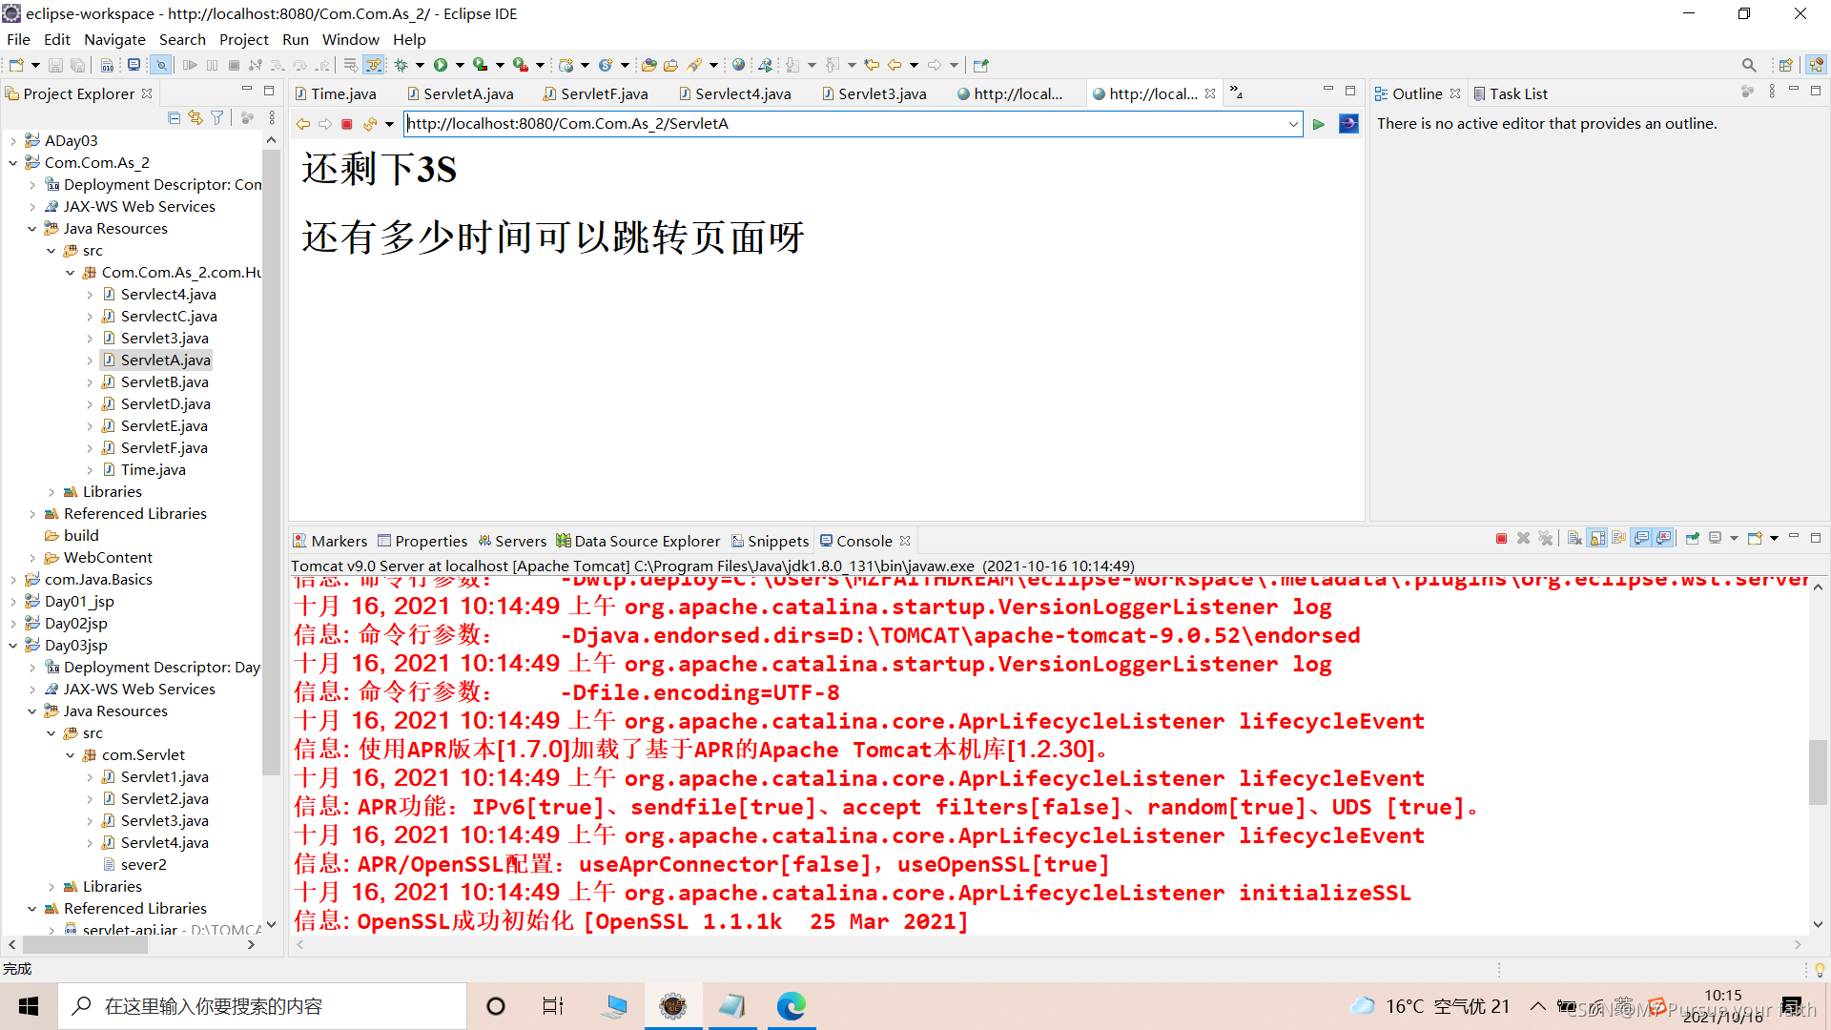Toggle Link with Editor in Project Explorer
The image size is (1831, 1030).
pyautogui.click(x=195, y=117)
